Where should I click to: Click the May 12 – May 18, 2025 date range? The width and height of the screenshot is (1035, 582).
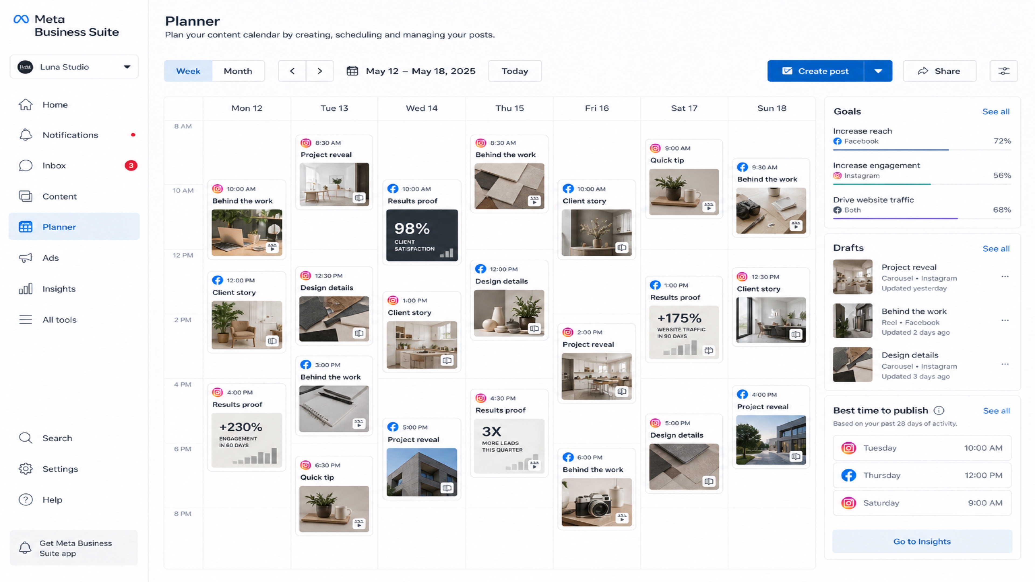(421, 71)
